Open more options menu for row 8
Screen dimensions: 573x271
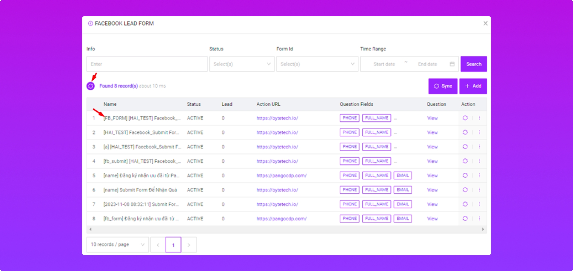[x=479, y=218]
